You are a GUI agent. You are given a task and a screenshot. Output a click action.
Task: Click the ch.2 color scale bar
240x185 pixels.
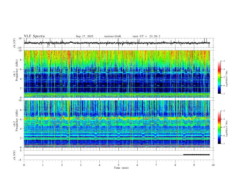pos(219,127)
